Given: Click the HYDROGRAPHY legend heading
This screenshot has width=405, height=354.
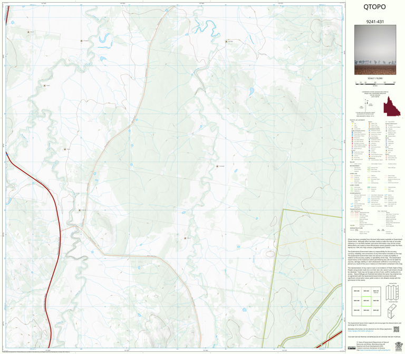Looking at the screenshot, I should coord(355,193).
